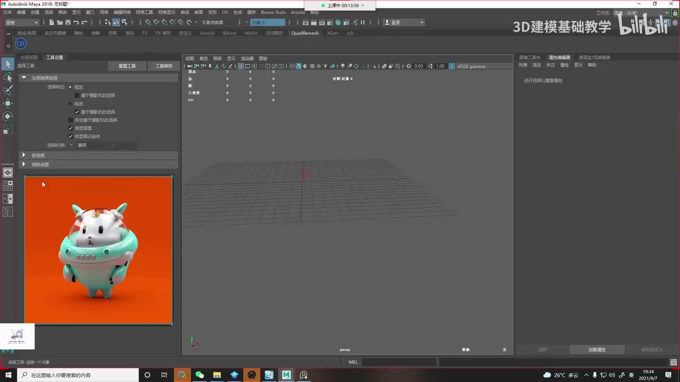Open scene with the folder icon

(59, 22)
